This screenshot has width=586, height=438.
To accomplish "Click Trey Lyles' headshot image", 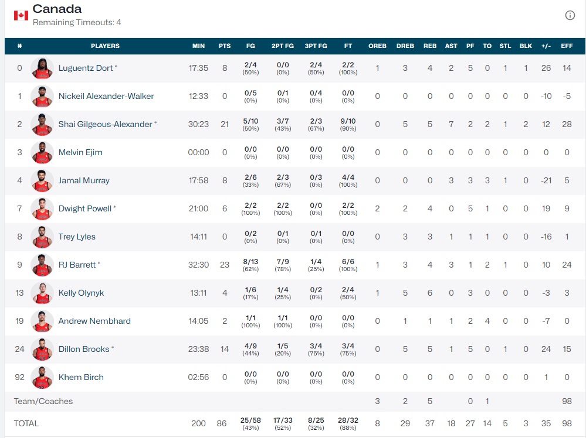I will pos(42,237).
